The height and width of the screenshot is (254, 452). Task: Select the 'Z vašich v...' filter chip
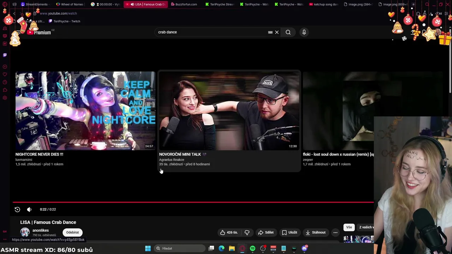366,227
